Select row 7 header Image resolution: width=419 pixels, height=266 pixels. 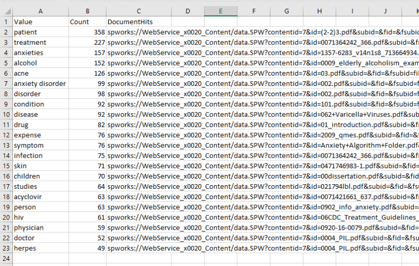point(6,83)
